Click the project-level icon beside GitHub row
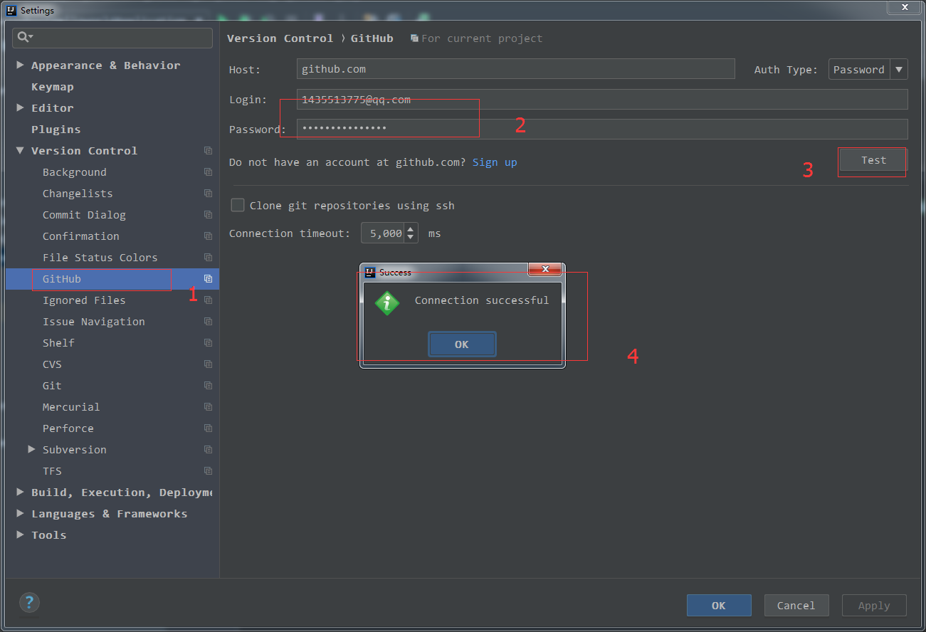The width and height of the screenshot is (926, 632). [x=208, y=279]
